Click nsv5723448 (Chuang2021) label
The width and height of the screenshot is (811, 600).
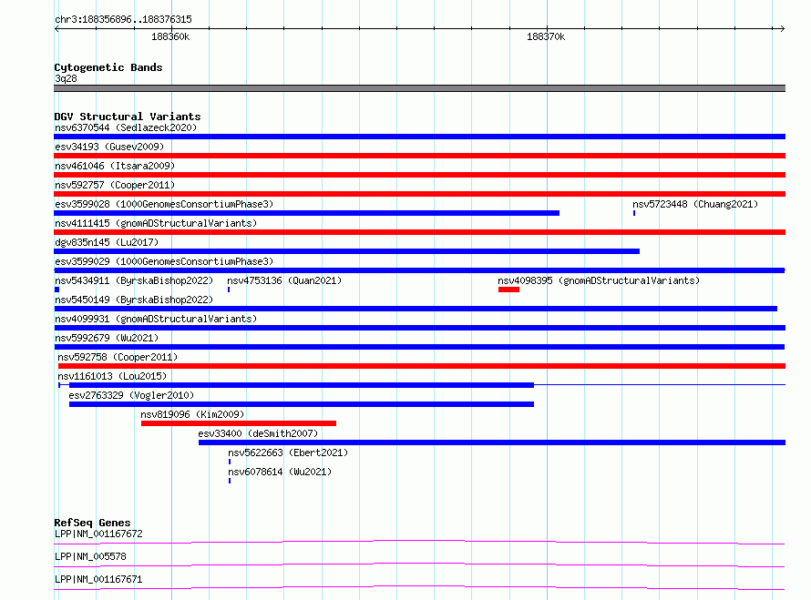click(x=695, y=204)
